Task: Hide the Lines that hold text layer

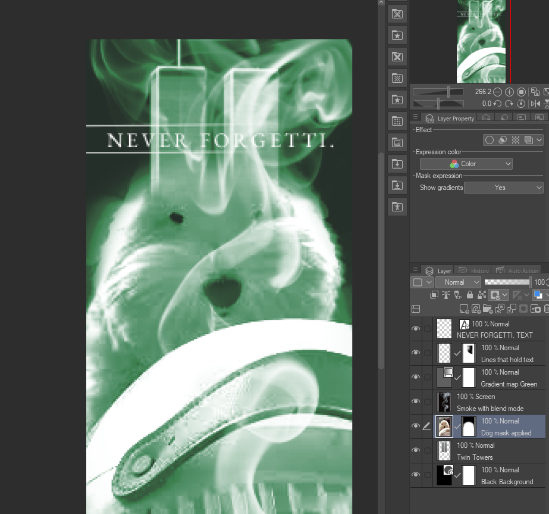Action: click(x=416, y=353)
